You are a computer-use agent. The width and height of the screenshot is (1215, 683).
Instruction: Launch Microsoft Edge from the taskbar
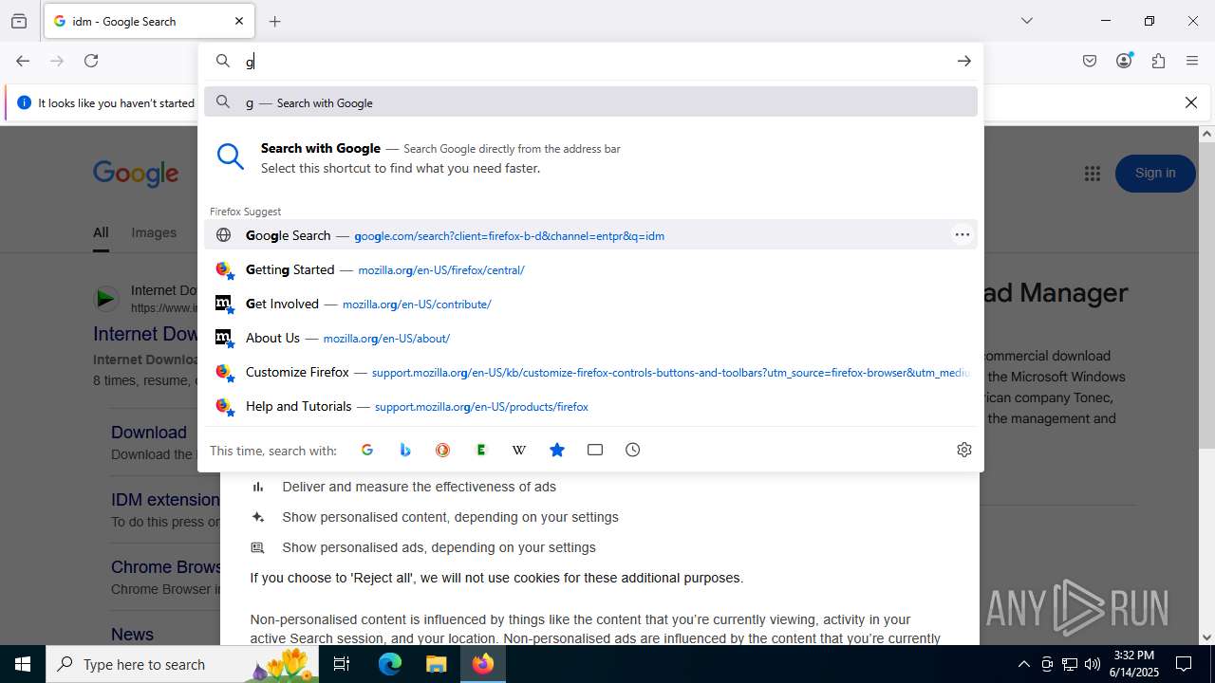390,664
